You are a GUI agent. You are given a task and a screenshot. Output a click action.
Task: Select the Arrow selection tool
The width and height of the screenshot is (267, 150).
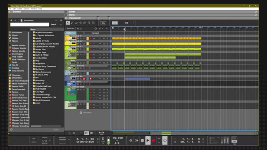click(68, 23)
